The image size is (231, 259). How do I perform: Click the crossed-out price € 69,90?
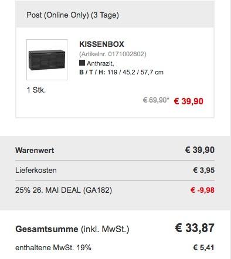(156, 100)
